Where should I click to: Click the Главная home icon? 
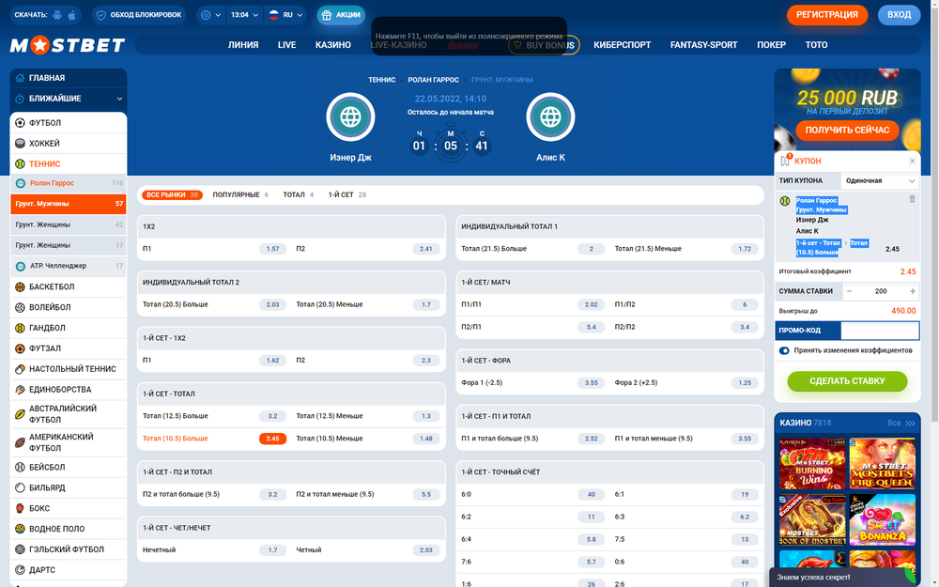click(20, 78)
